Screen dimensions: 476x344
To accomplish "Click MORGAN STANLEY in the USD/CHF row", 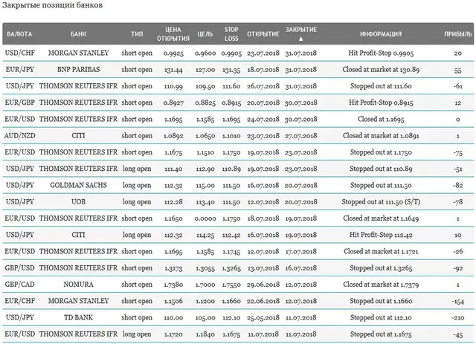I will click(78, 53).
